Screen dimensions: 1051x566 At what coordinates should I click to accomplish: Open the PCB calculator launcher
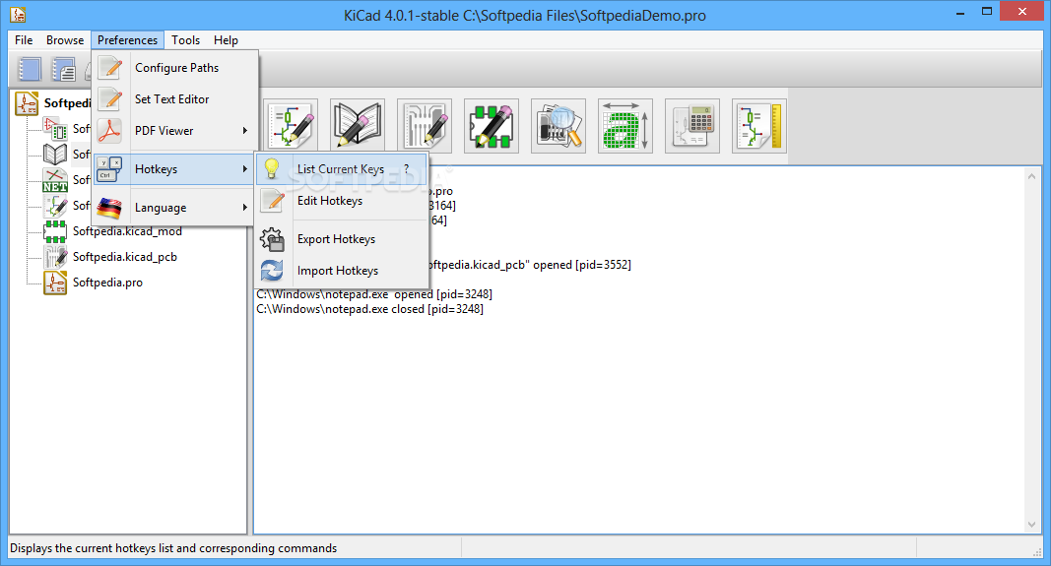point(692,126)
